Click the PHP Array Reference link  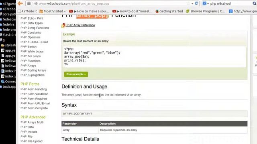point(80,25)
